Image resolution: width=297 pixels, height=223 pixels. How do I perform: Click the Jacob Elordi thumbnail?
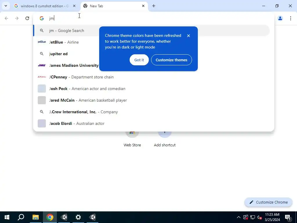[x=42, y=123]
